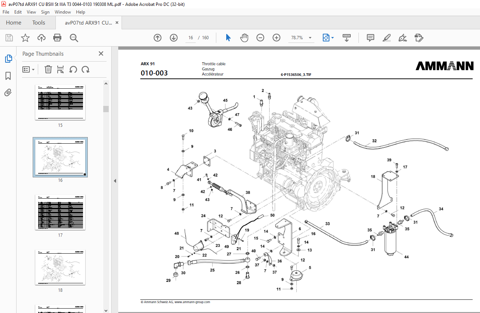Add the document to starred favorites
Image resolution: width=480 pixels, height=313 pixels.
point(25,38)
